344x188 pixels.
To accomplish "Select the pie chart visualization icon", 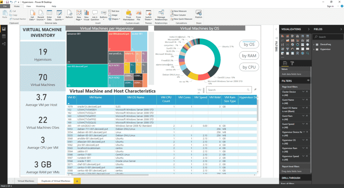I will (292, 44).
